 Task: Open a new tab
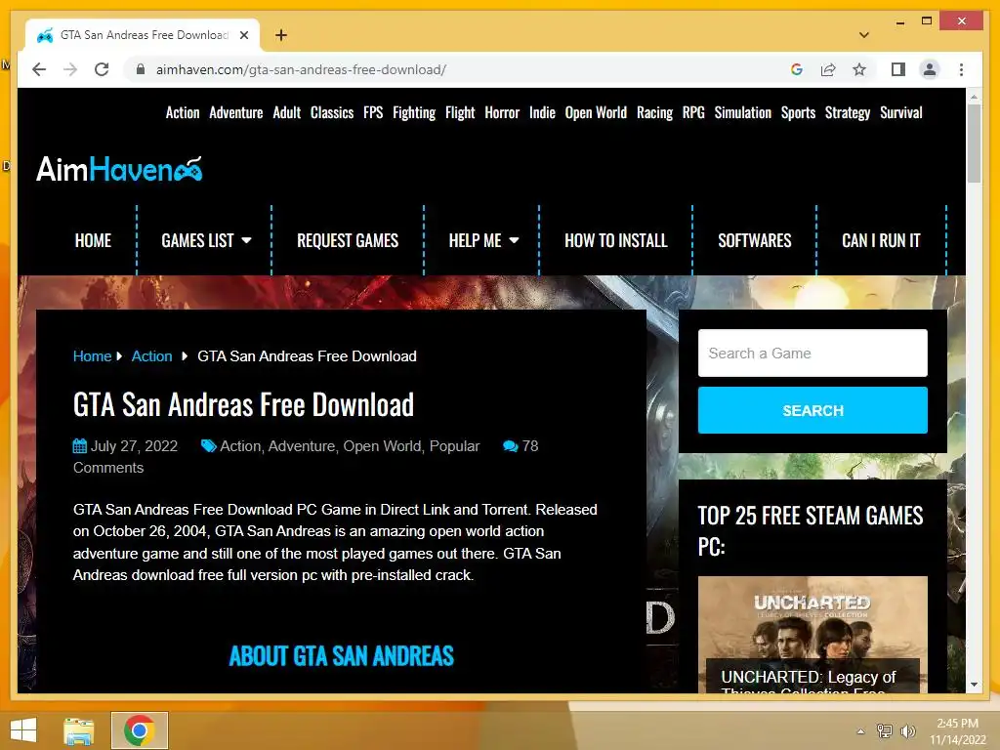[281, 35]
